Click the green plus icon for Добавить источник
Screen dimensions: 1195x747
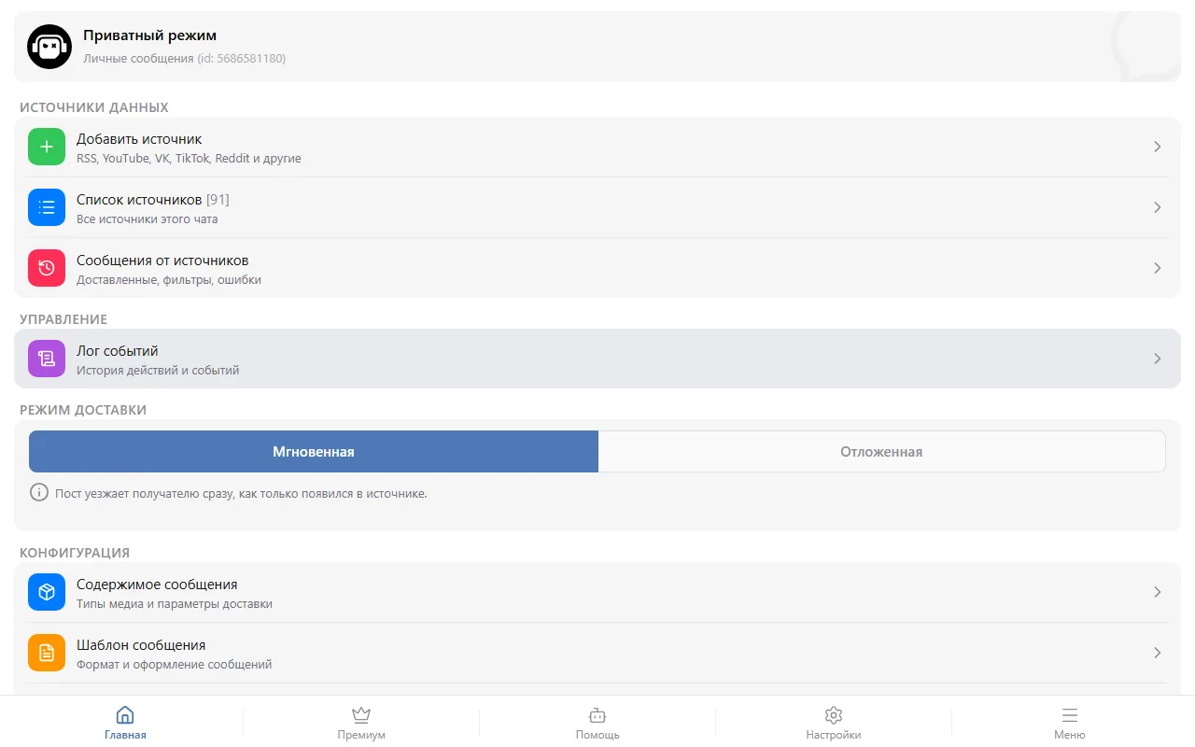[x=47, y=147]
